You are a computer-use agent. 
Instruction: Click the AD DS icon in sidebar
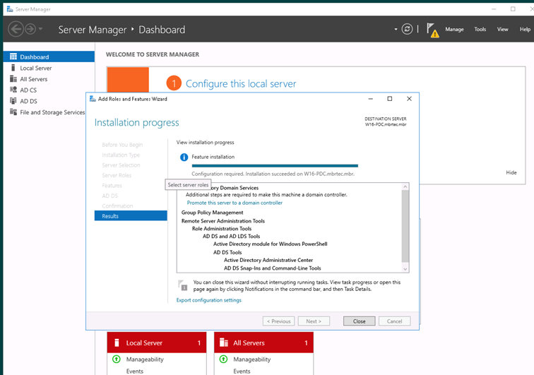(13, 101)
